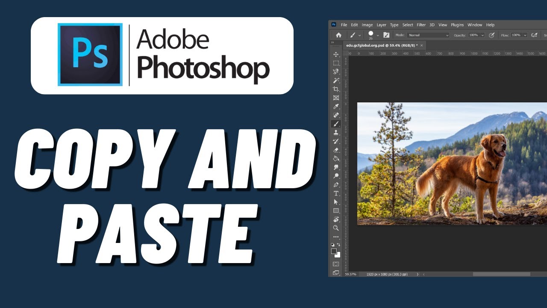The image size is (547, 308).
Task: Select the Brush tool in tools panel
Action: click(x=336, y=124)
